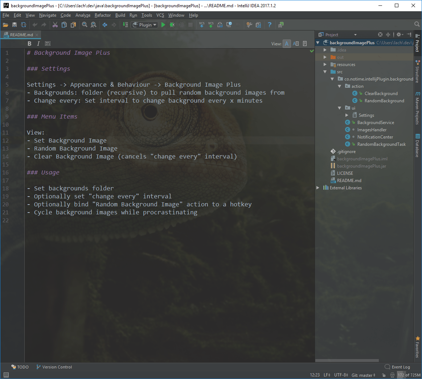Click the Save All floppy icon
The image size is (422, 379).
tap(15, 25)
